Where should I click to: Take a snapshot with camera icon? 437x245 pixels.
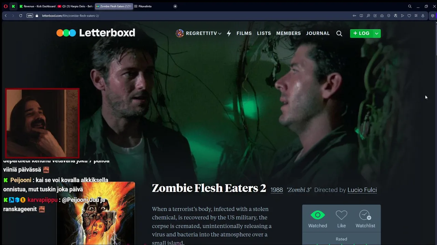(382, 16)
